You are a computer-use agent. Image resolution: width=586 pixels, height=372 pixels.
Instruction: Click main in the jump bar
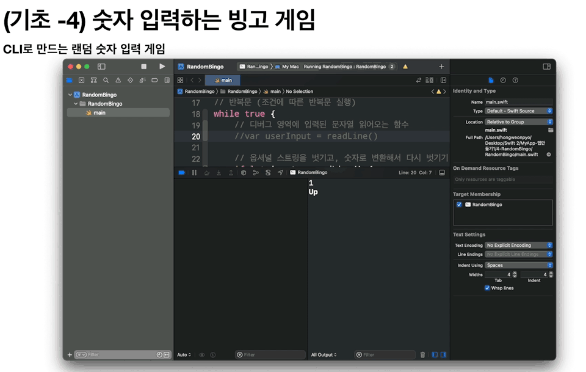click(x=272, y=91)
